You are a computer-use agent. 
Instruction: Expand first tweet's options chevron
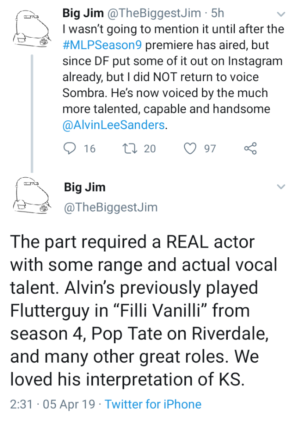282,14
